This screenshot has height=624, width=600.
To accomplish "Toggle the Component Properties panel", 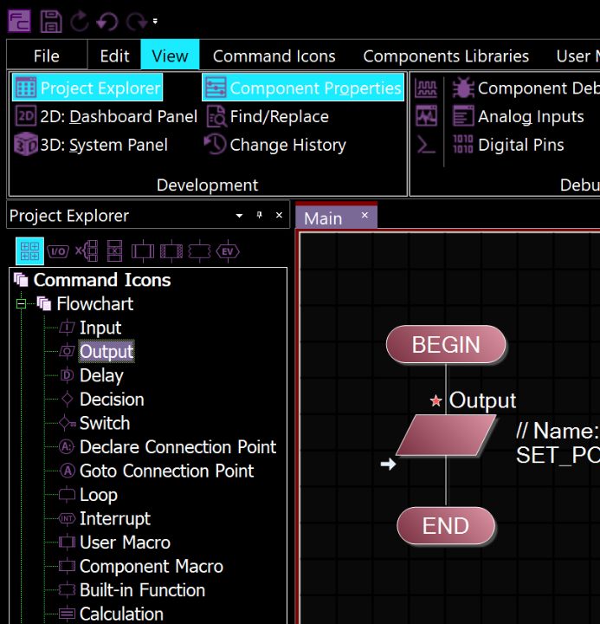I will tap(303, 88).
